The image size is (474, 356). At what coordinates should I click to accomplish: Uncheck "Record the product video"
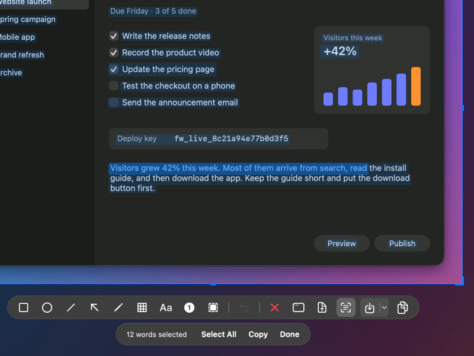click(114, 53)
